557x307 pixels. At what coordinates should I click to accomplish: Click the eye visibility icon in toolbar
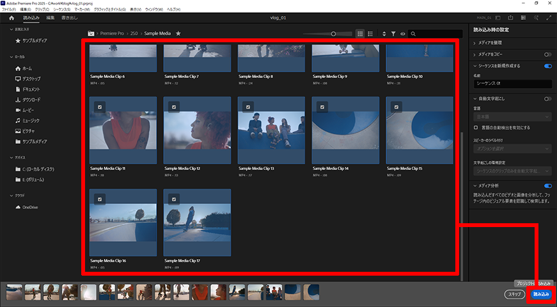point(403,33)
